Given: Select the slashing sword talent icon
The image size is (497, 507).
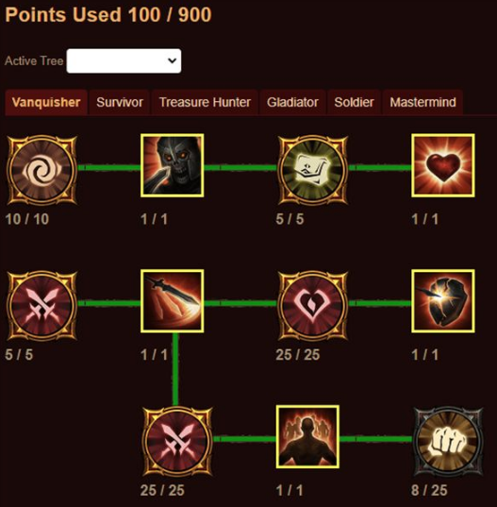Looking at the screenshot, I should click(173, 301).
